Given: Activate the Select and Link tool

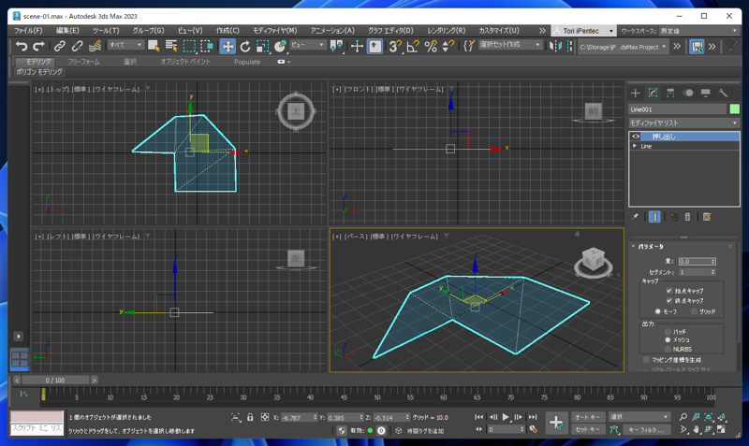Looking at the screenshot, I should [59, 46].
